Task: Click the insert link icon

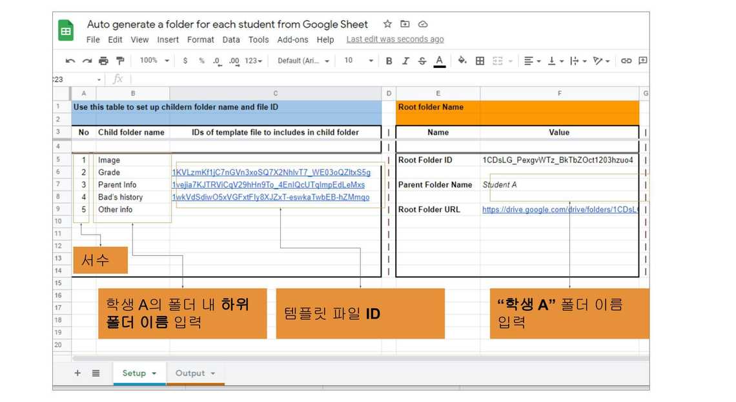Action: click(626, 61)
